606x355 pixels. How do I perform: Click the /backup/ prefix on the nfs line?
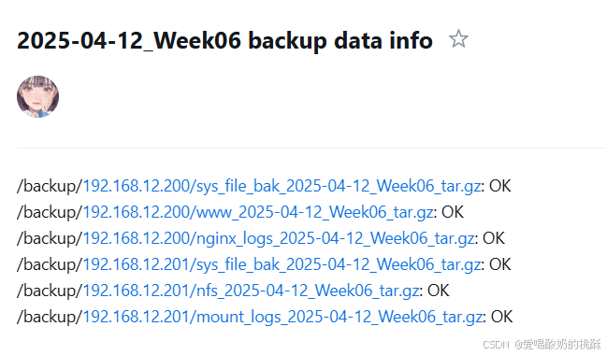pyautogui.click(x=50, y=291)
